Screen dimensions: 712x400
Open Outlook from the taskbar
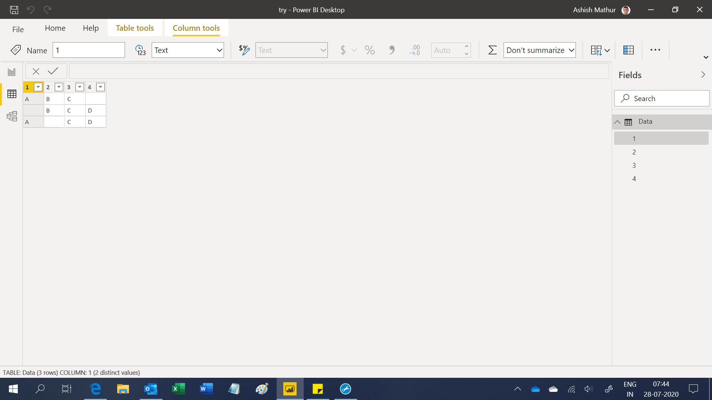pyautogui.click(x=151, y=389)
